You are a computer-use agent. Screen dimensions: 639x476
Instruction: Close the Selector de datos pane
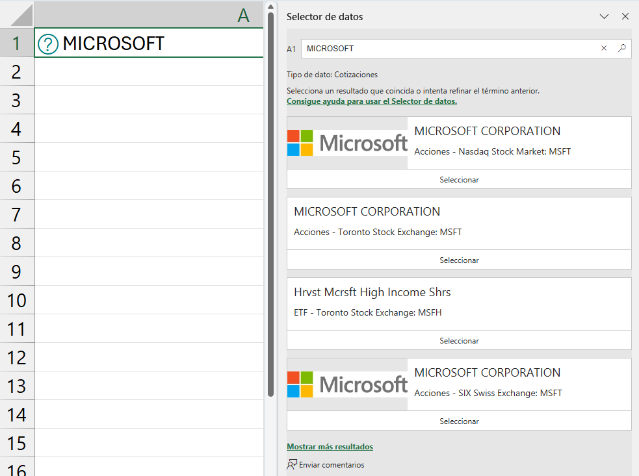[625, 17]
